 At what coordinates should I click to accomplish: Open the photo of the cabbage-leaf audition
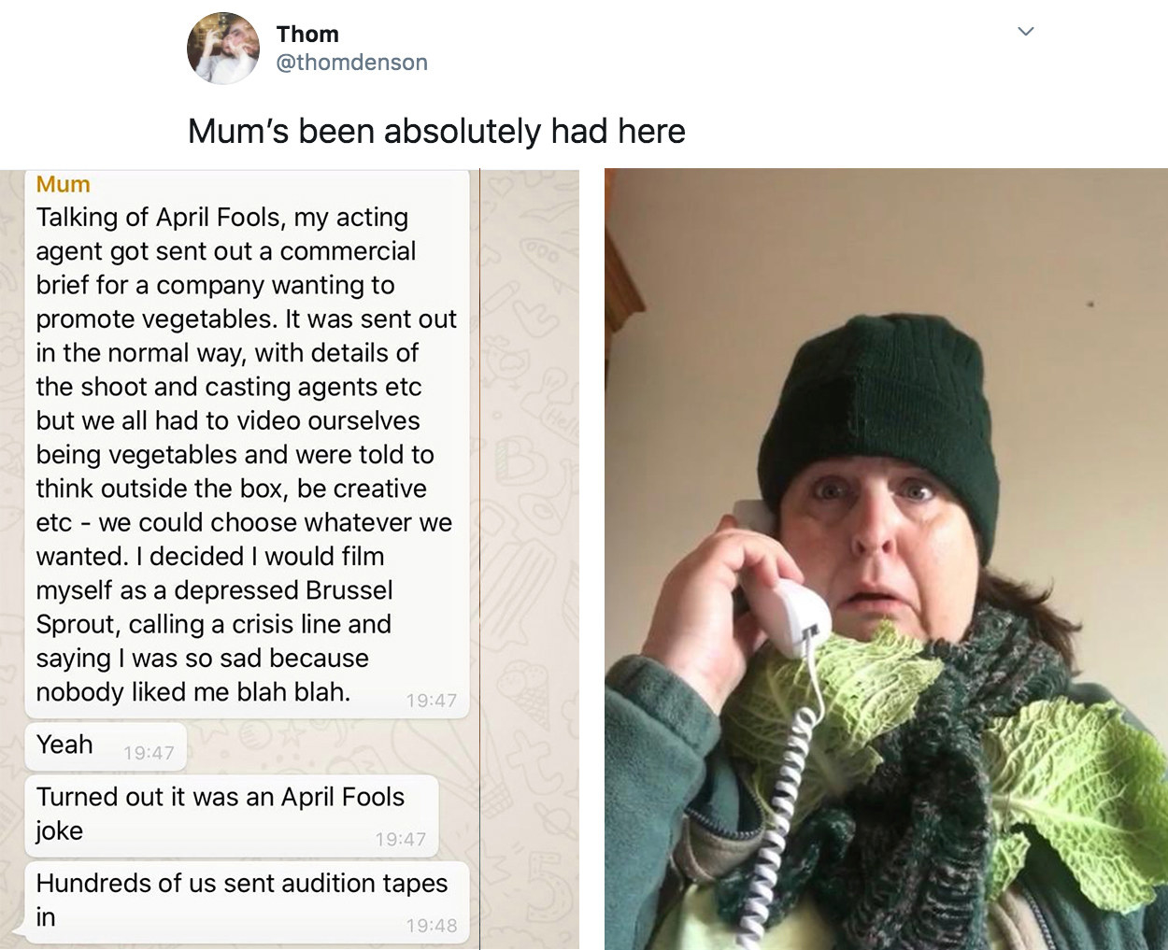point(886,559)
